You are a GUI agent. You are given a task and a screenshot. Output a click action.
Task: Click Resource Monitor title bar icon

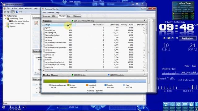click(x=43, y=9)
